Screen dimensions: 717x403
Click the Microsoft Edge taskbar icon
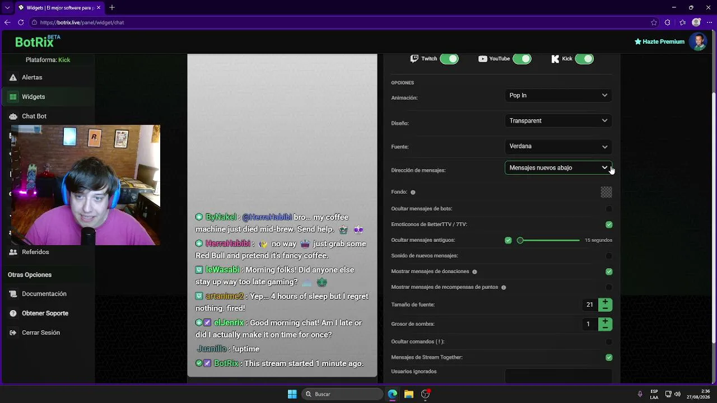click(x=393, y=394)
